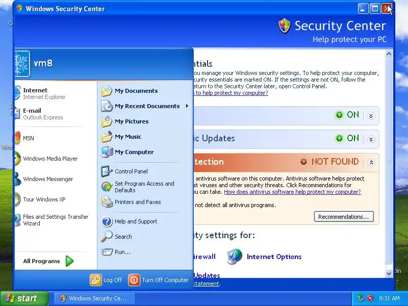408x306 pixels.
Task: Expand the first ON section chevron
Action: (x=371, y=116)
